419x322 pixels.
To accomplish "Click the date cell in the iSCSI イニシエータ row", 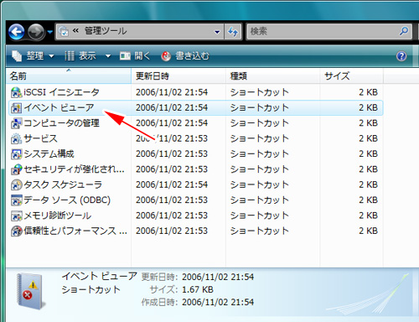I will coord(172,92).
